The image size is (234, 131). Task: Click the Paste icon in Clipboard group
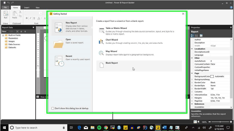(15, 14)
